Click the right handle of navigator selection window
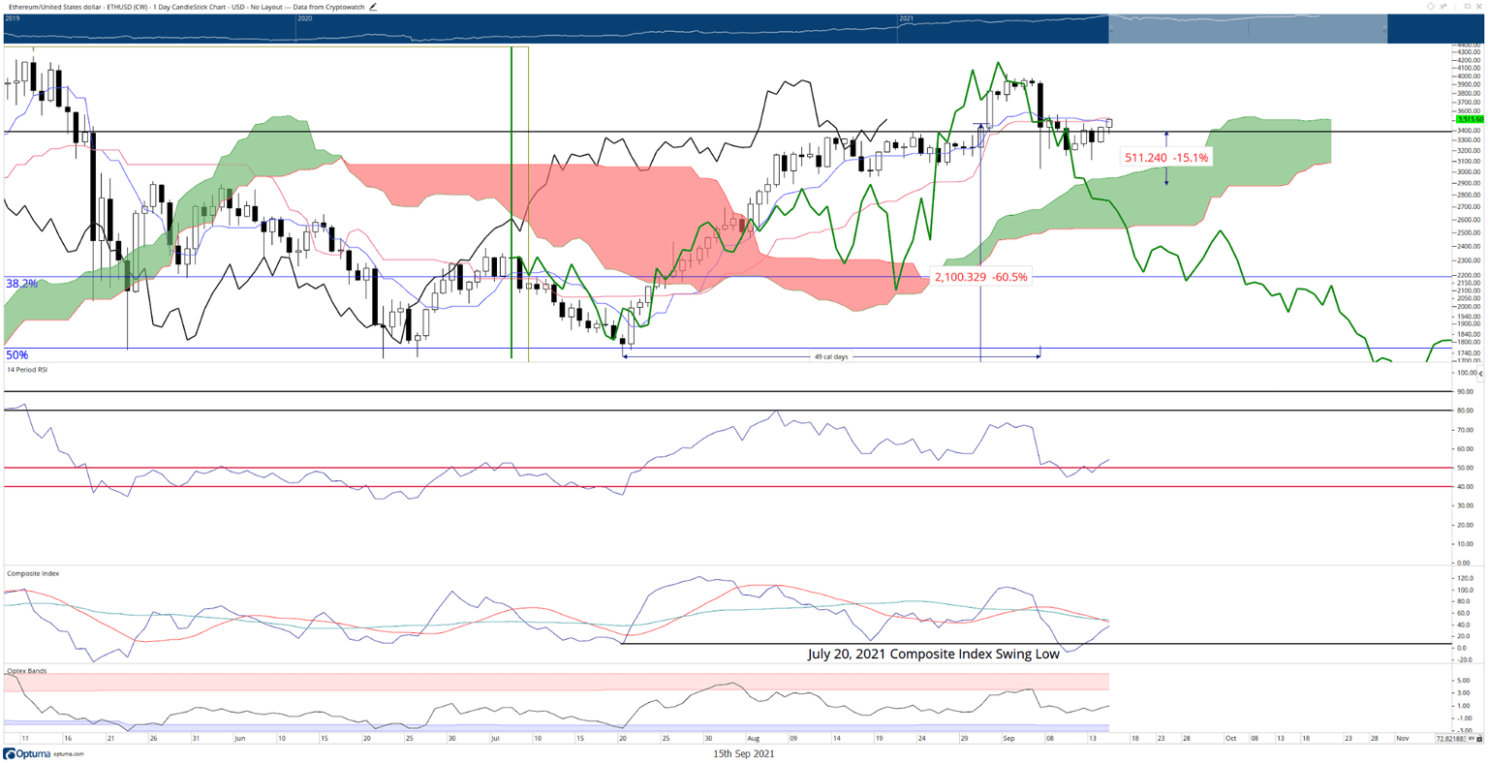 1387,29
